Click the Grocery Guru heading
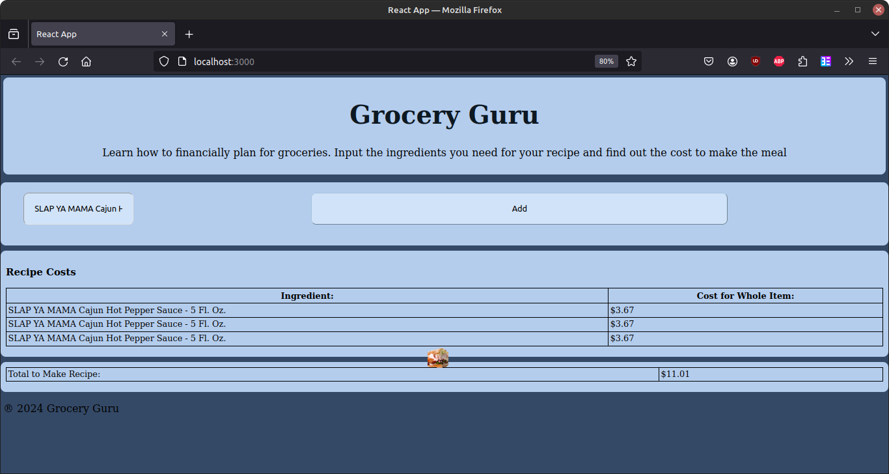 point(444,115)
